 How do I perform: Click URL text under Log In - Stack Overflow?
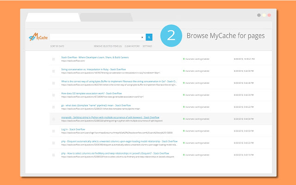tap(117, 133)
